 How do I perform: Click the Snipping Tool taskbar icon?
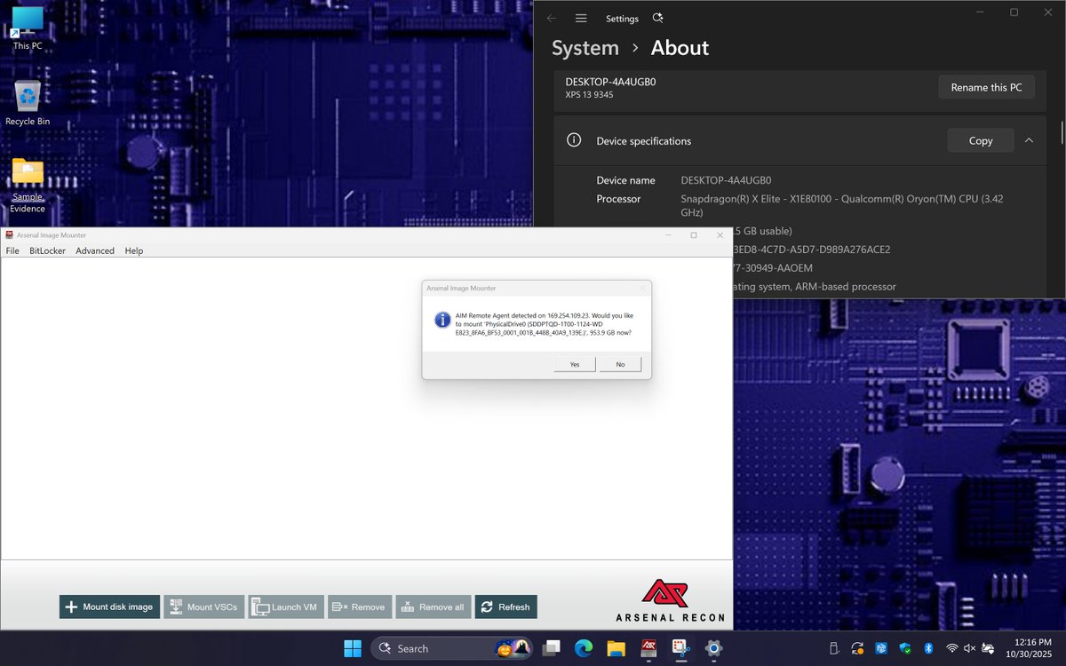click(x=681, y=648)
